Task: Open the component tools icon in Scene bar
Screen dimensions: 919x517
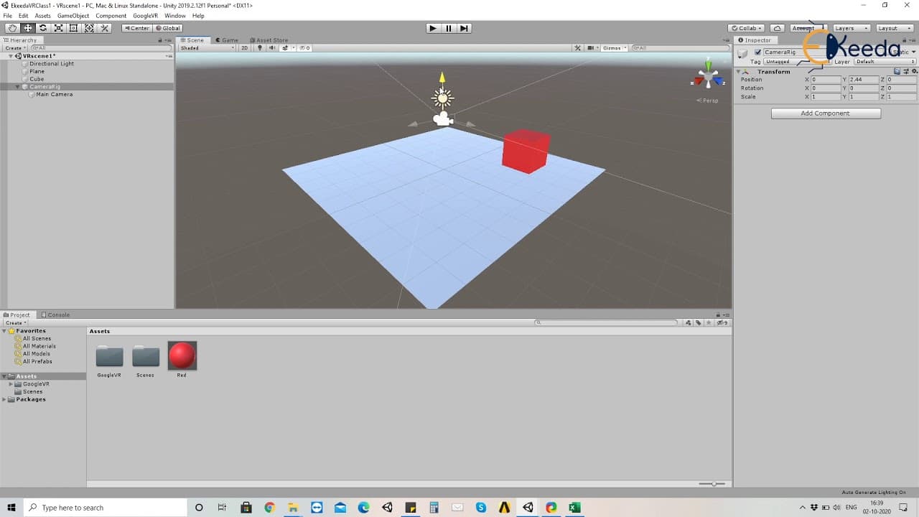Action: point(578,48)
